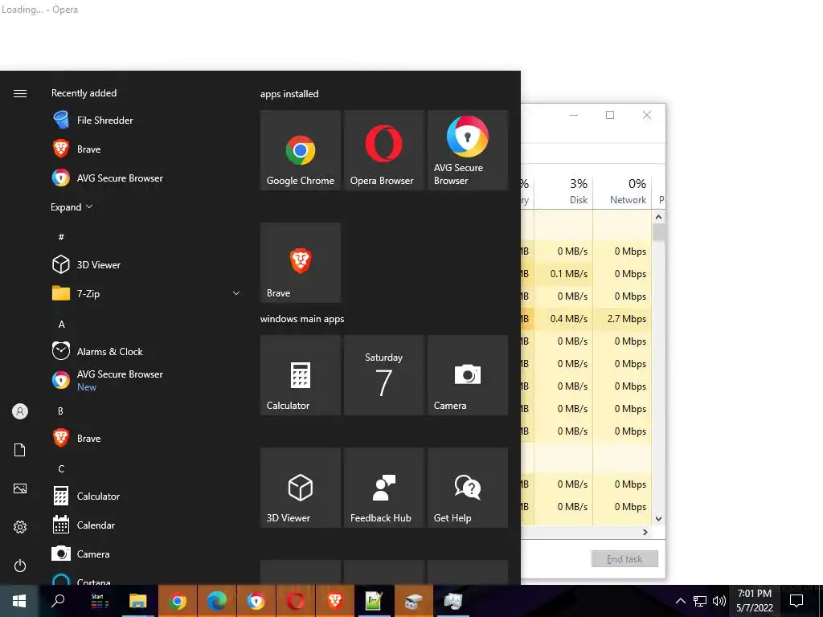823x617 pixels.
Task: Open the colorful Start tiles taskbar icon
Action: tap(99, 601)
